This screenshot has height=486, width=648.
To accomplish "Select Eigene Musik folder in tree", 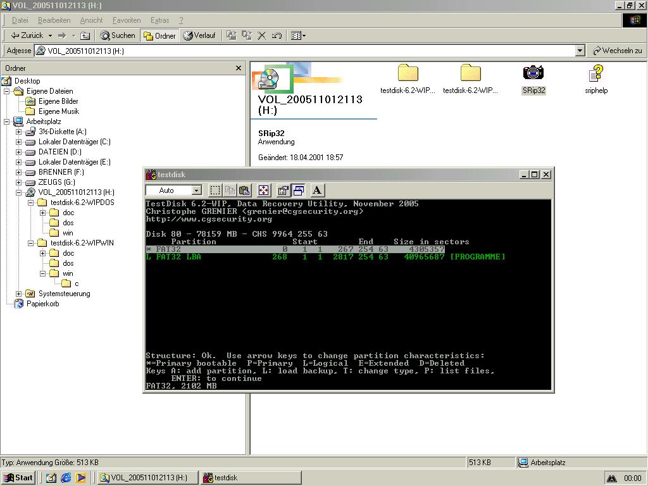I will pos(59,111).
